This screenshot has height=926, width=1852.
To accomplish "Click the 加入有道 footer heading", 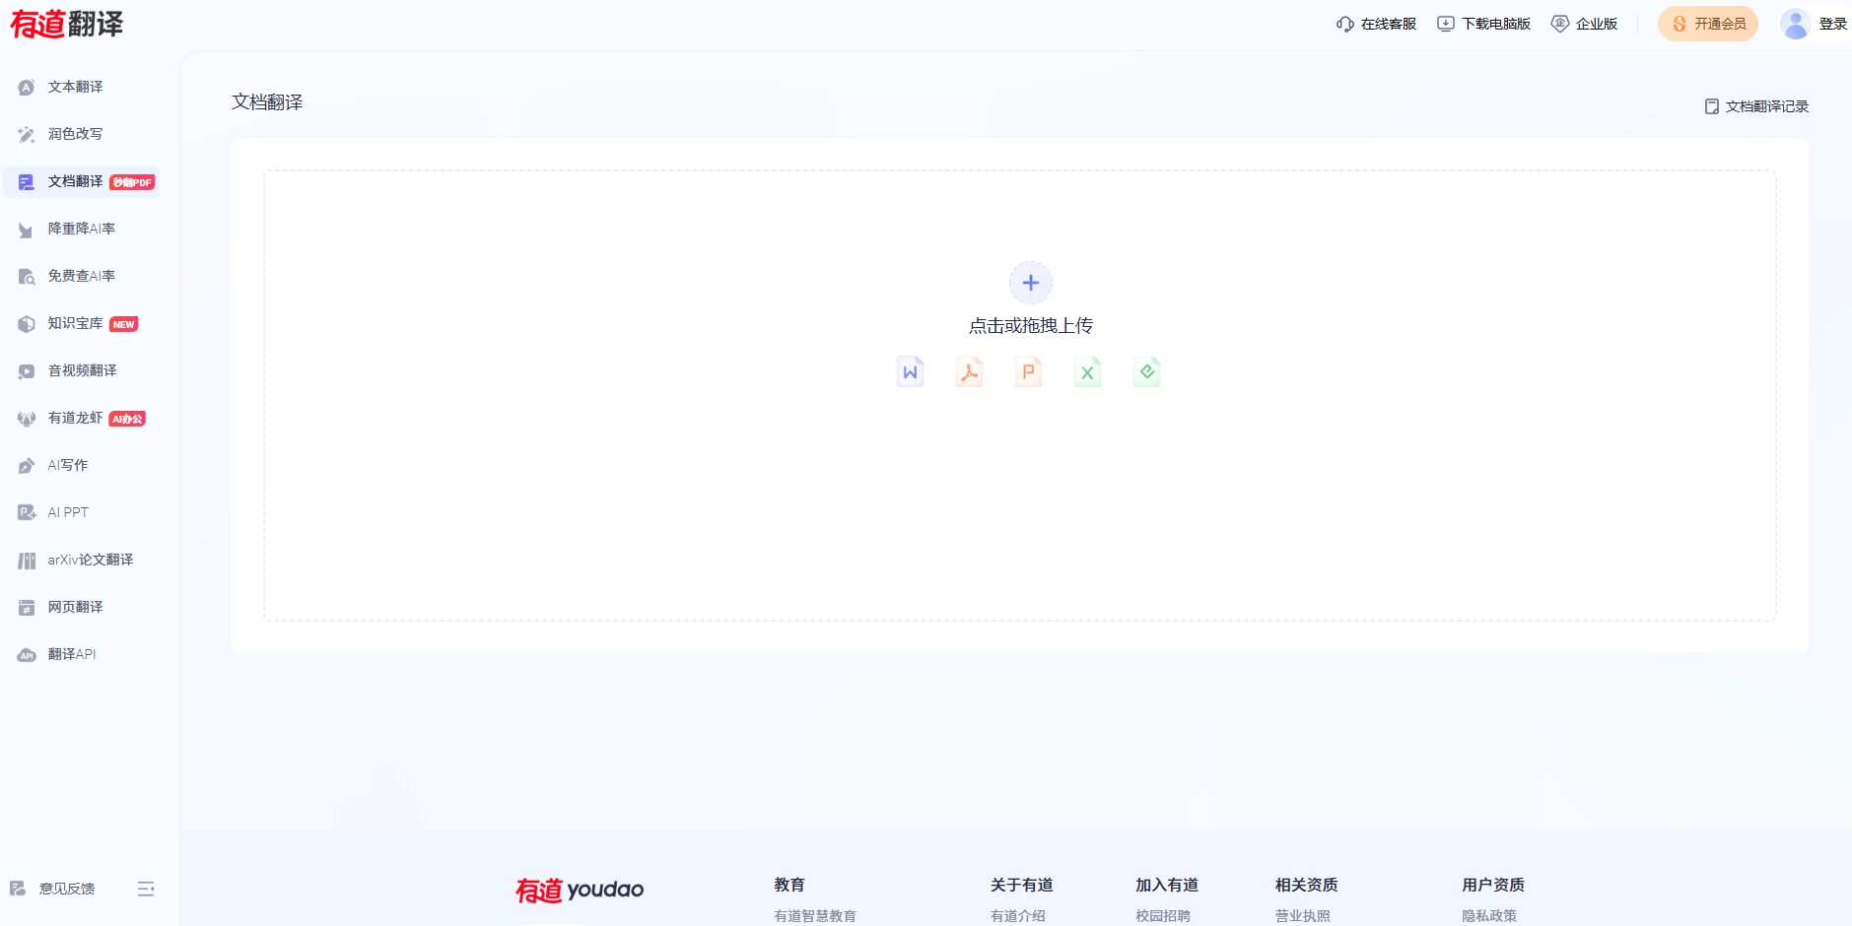I will pyautogui.click(x=1167, y=885).
